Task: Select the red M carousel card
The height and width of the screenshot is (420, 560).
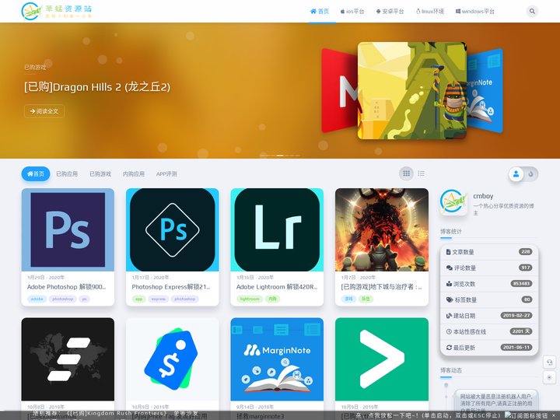Action: click(339, 91)
